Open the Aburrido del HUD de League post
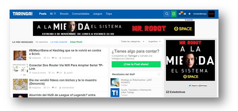The height and width of the screenshot is (111, 238). click(x=62, y=95)
